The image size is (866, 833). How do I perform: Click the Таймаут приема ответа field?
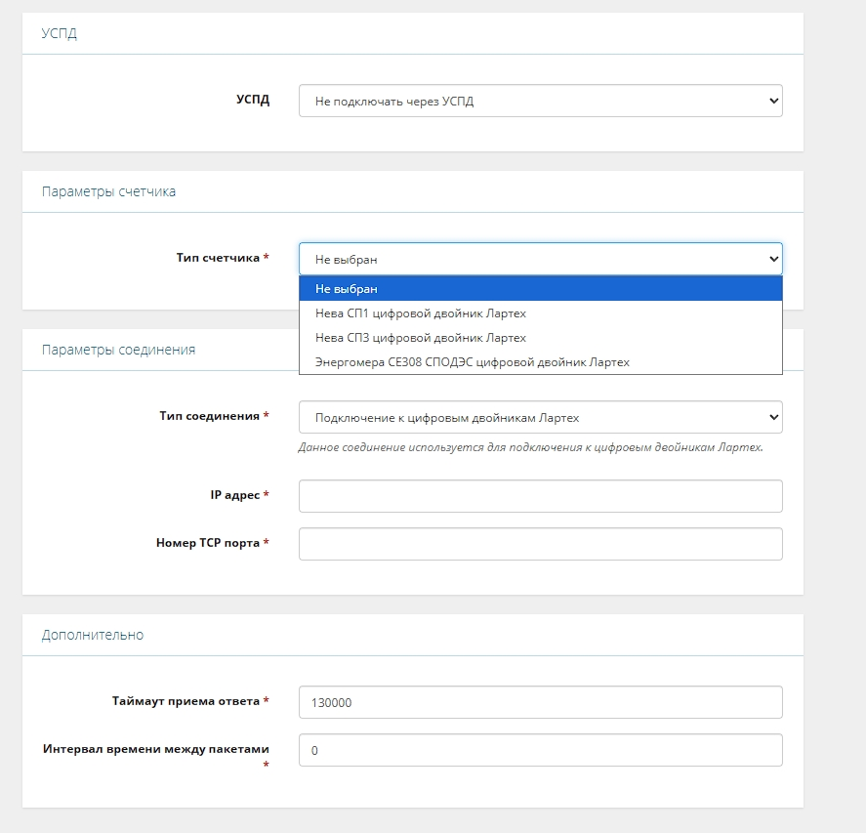tap(540, 702)
